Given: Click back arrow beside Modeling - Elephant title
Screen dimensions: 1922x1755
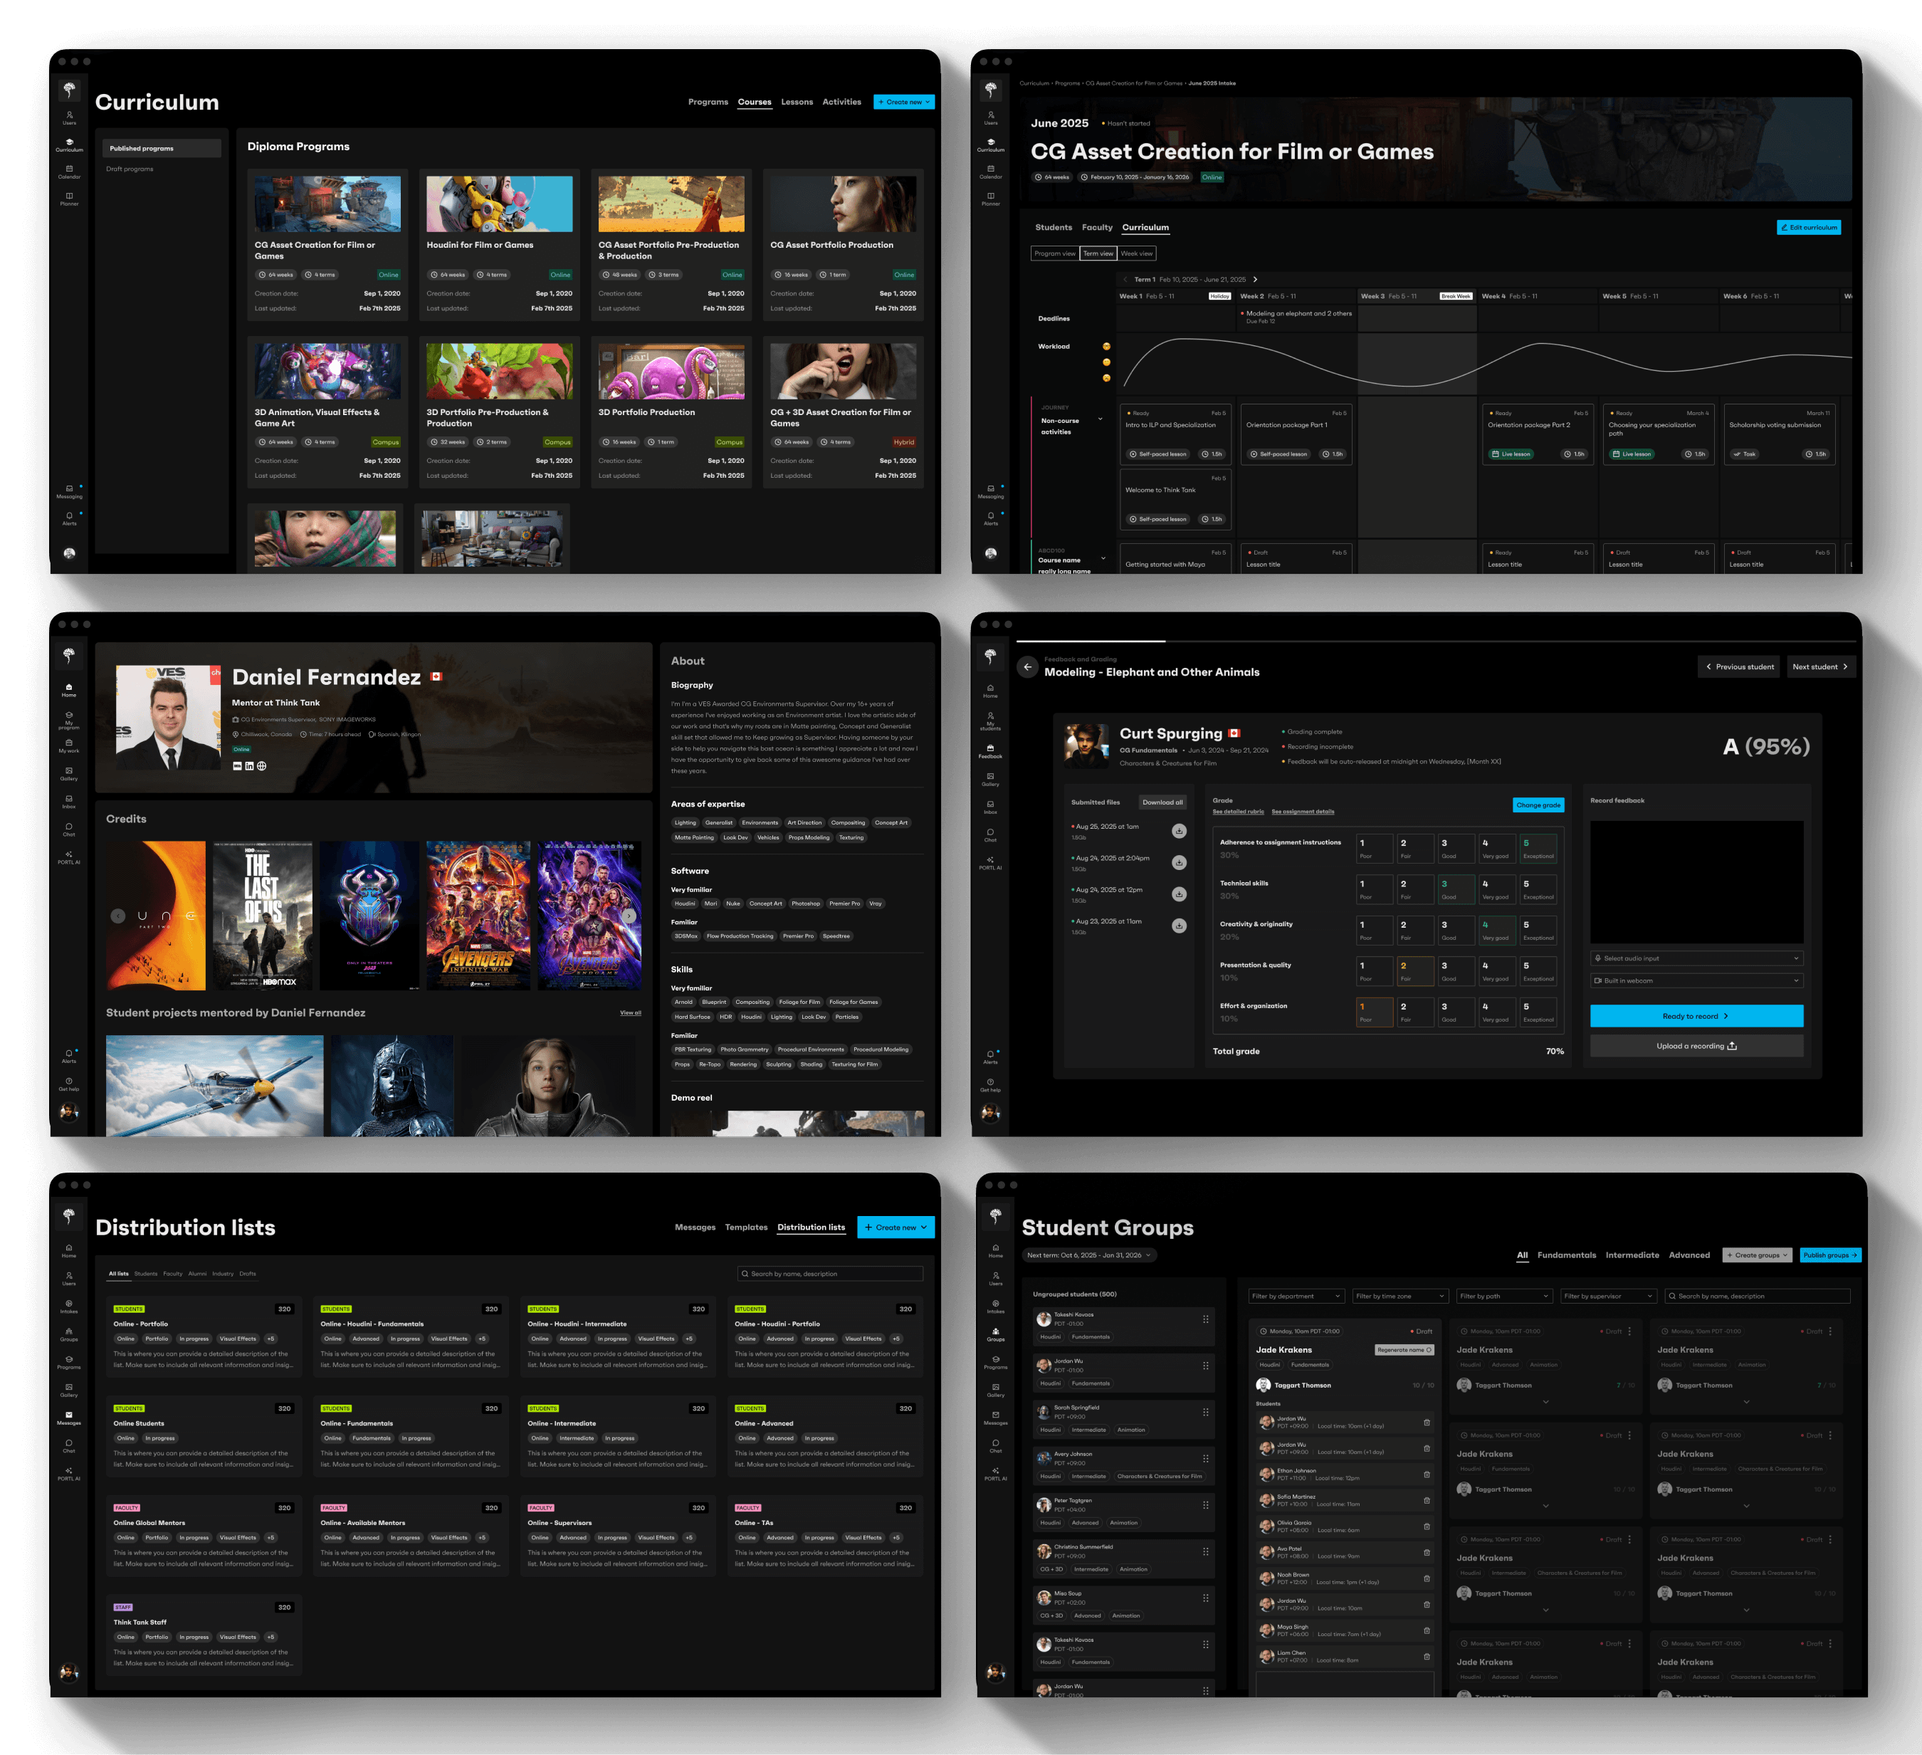Looking at the screenshot, I should coord(1026,667).
